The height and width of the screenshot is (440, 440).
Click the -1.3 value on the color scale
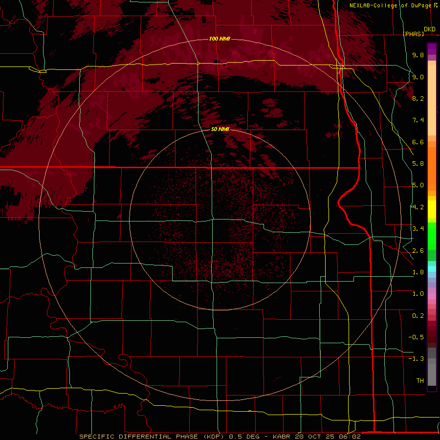point(416,359)
